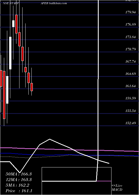
Task: Click the 170.79 price axis label
Action: click(130, 49)
